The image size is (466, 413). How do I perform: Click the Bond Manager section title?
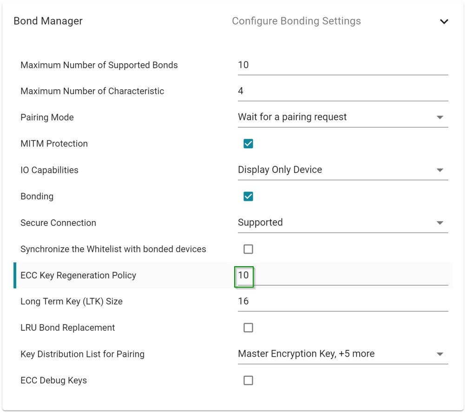click(48, 21)
